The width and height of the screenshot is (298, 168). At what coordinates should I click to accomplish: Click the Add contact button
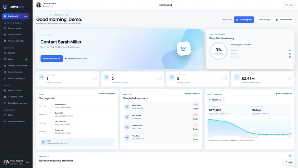(284, 20)
